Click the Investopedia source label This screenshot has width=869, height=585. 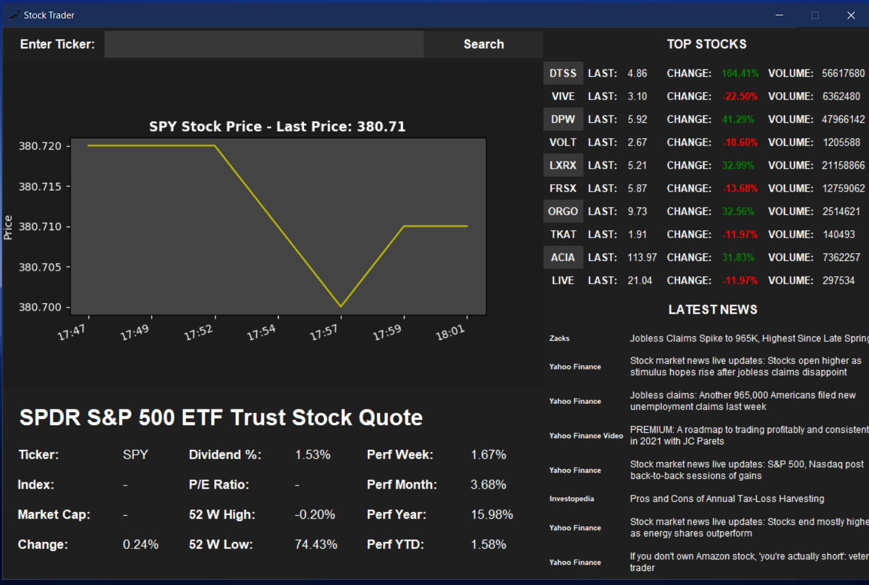[571, 498]
